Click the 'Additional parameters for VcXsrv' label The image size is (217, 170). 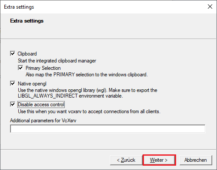point(43,121)
